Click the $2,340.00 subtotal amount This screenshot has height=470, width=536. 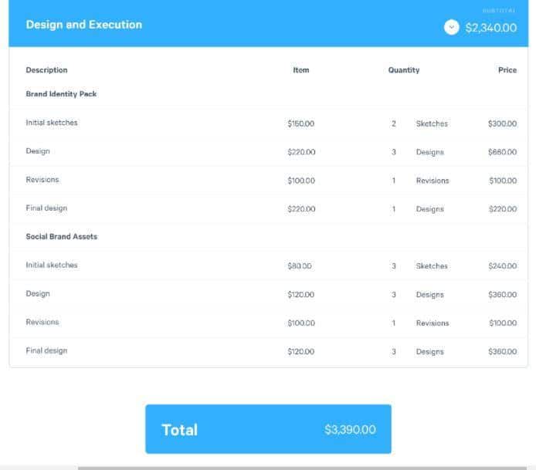click(x=491, y=28)
